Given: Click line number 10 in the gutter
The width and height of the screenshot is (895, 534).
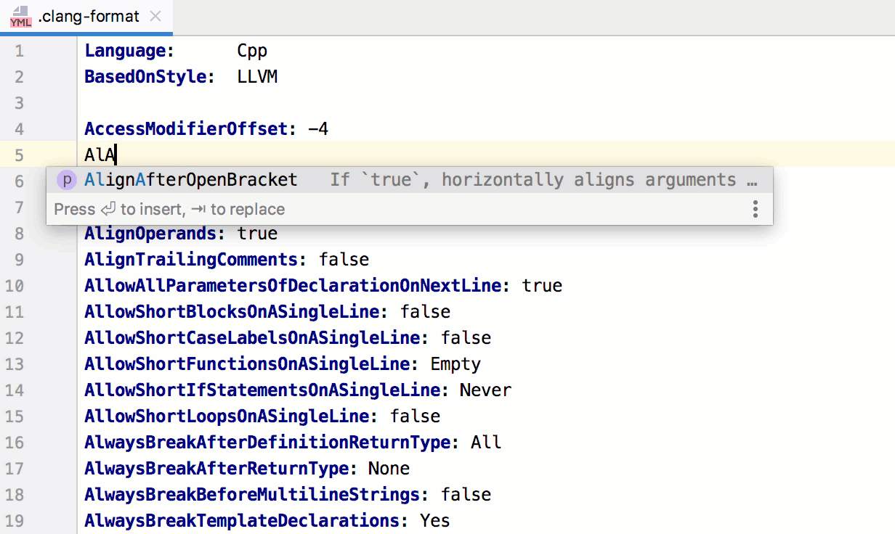Looking at the screenshot, I should pyautogui.click(x=15, y=286).
